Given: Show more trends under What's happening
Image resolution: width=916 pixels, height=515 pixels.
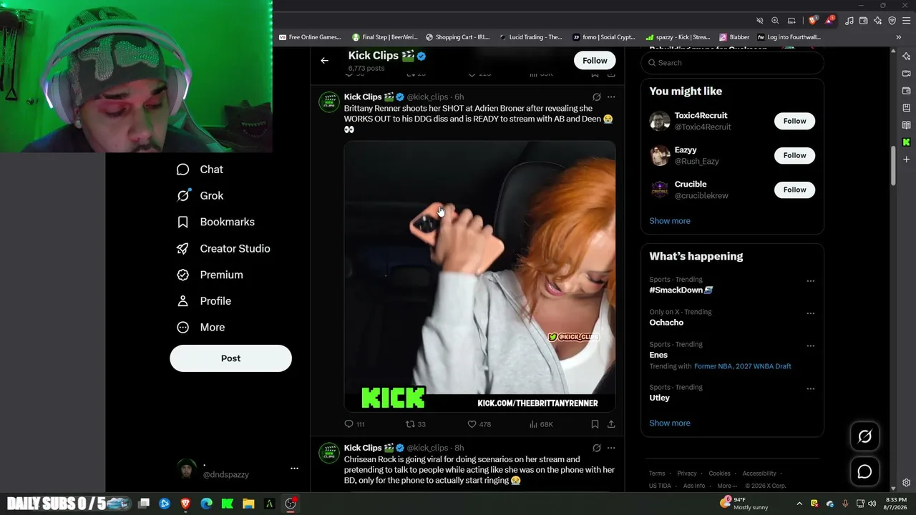Looking at the screenshot, I should pos(670,423).
